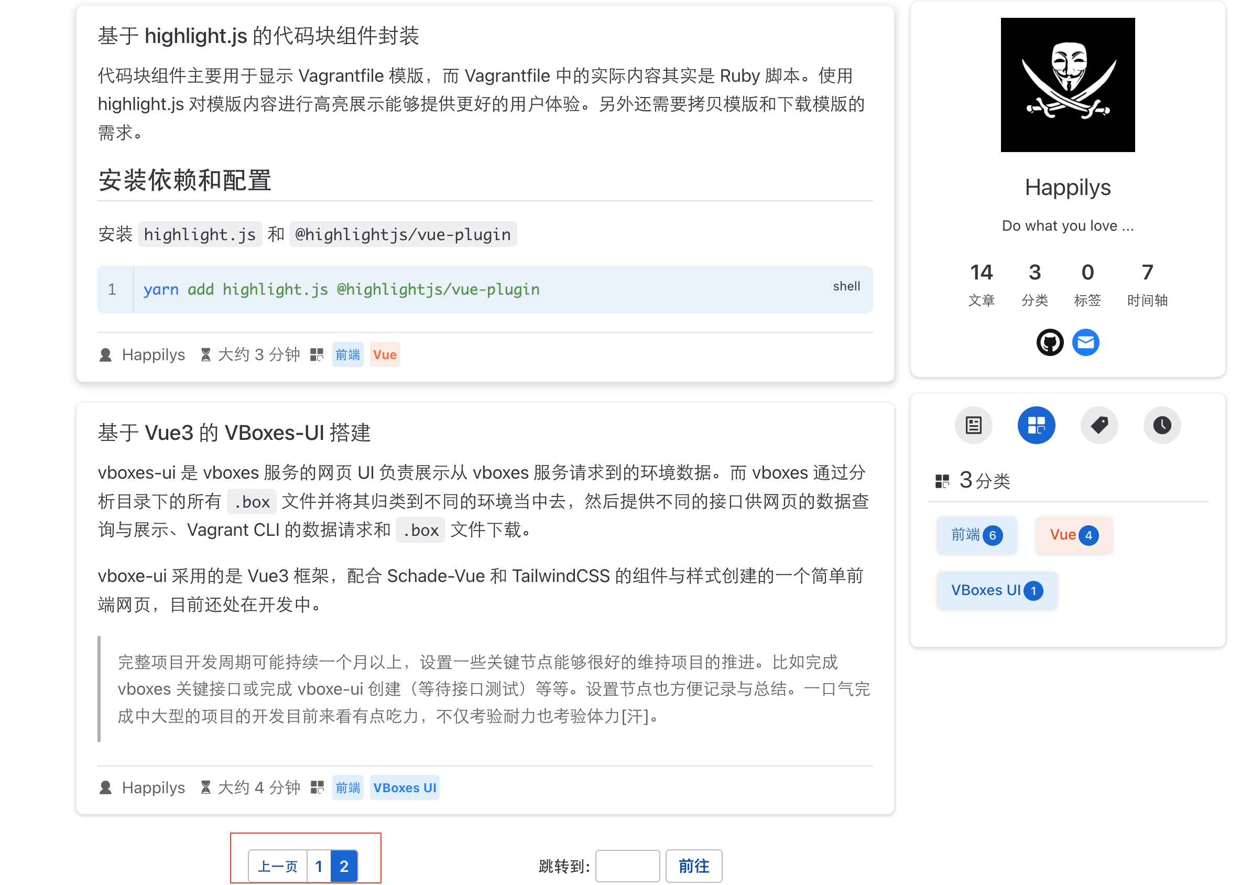1241x885 pixels.
Task: Click the 前往 jump button
Action: coord(694,866)
